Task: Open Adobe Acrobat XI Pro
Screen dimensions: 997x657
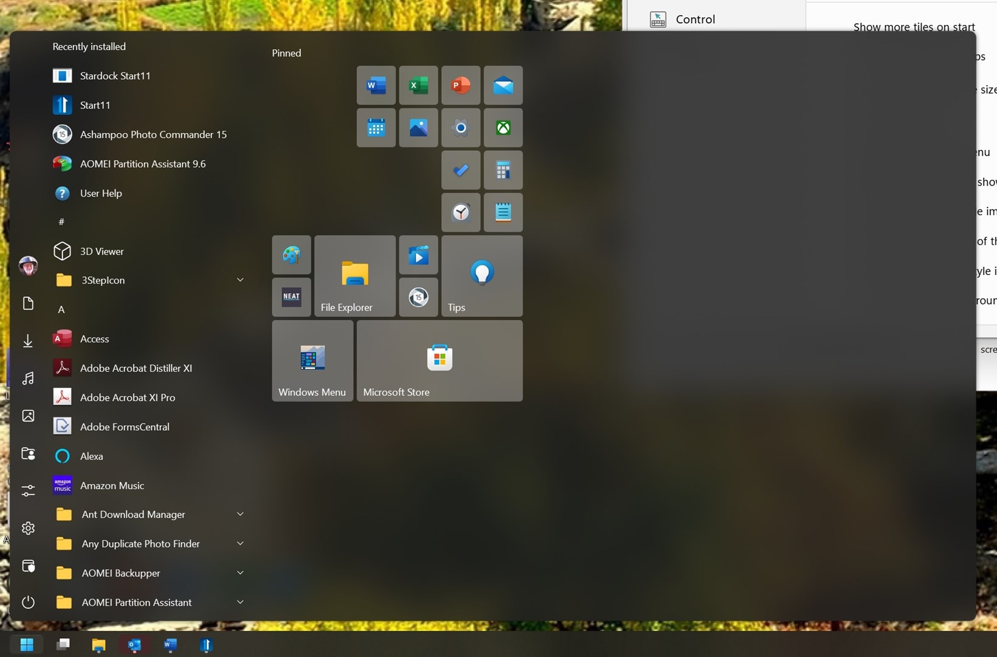Action: [149, 397]
